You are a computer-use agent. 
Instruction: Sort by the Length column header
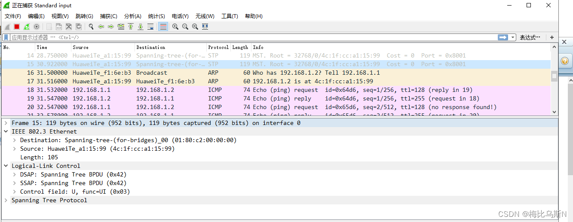[x=241, y=47]
